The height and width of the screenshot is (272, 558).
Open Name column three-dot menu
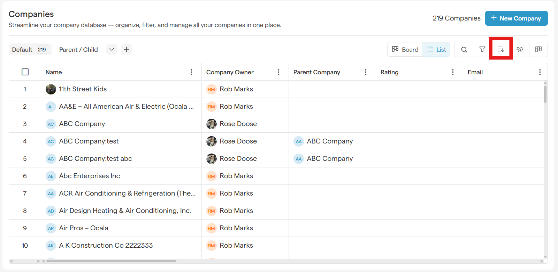pos(191,72)
